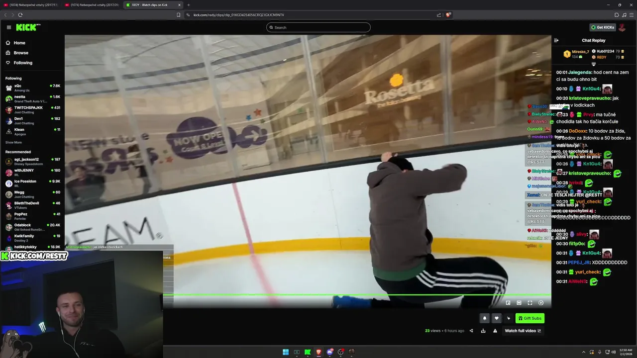The width and height of the screenshot is (637, 358).
Task: Download this clip
Action: click(x=483, y=331)
